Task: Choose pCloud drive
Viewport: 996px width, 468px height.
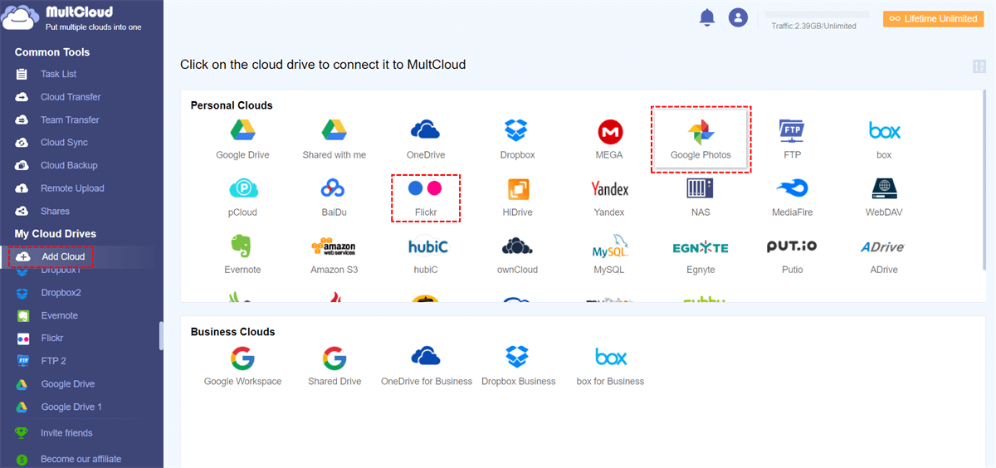Action: point(242,197)
